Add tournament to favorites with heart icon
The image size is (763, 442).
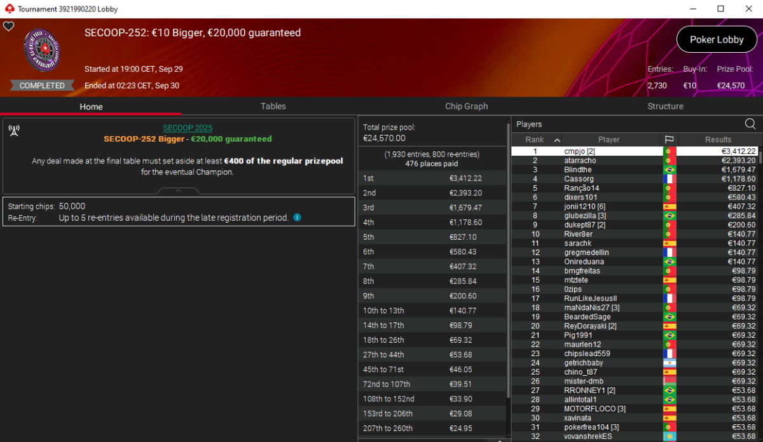[8, 26]
